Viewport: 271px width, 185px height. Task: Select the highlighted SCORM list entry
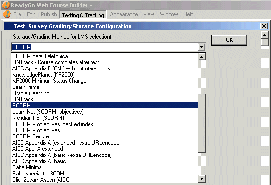pyautogui.click(x=105, y=106)
